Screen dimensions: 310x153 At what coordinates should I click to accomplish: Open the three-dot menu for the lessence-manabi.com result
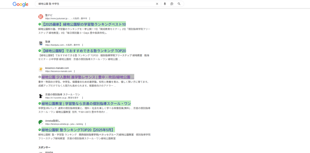[74, 71]
